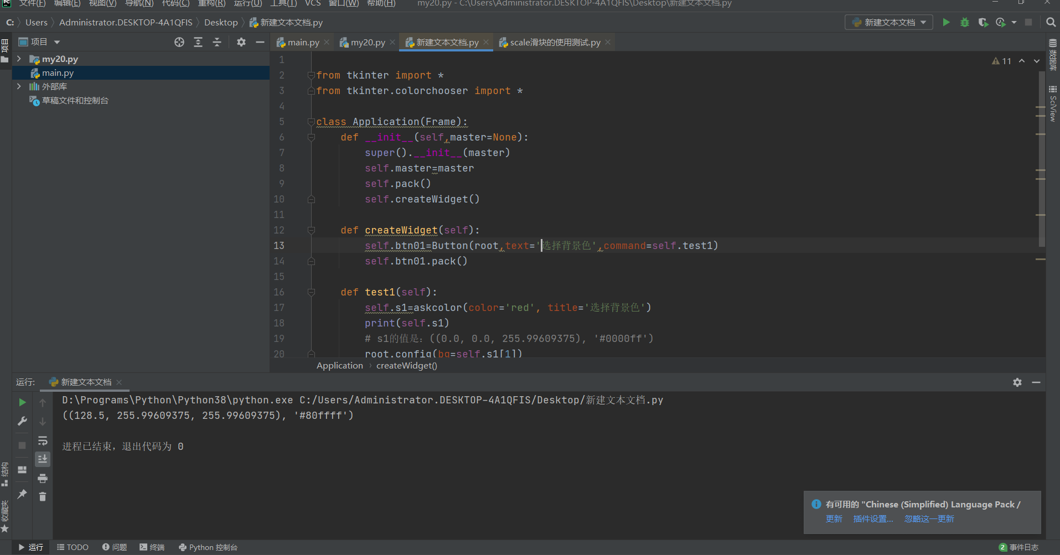Viewport: 1060px width, 555px height.
Task: Open Search Everywhere magnifier icon
Action: 1051,23
